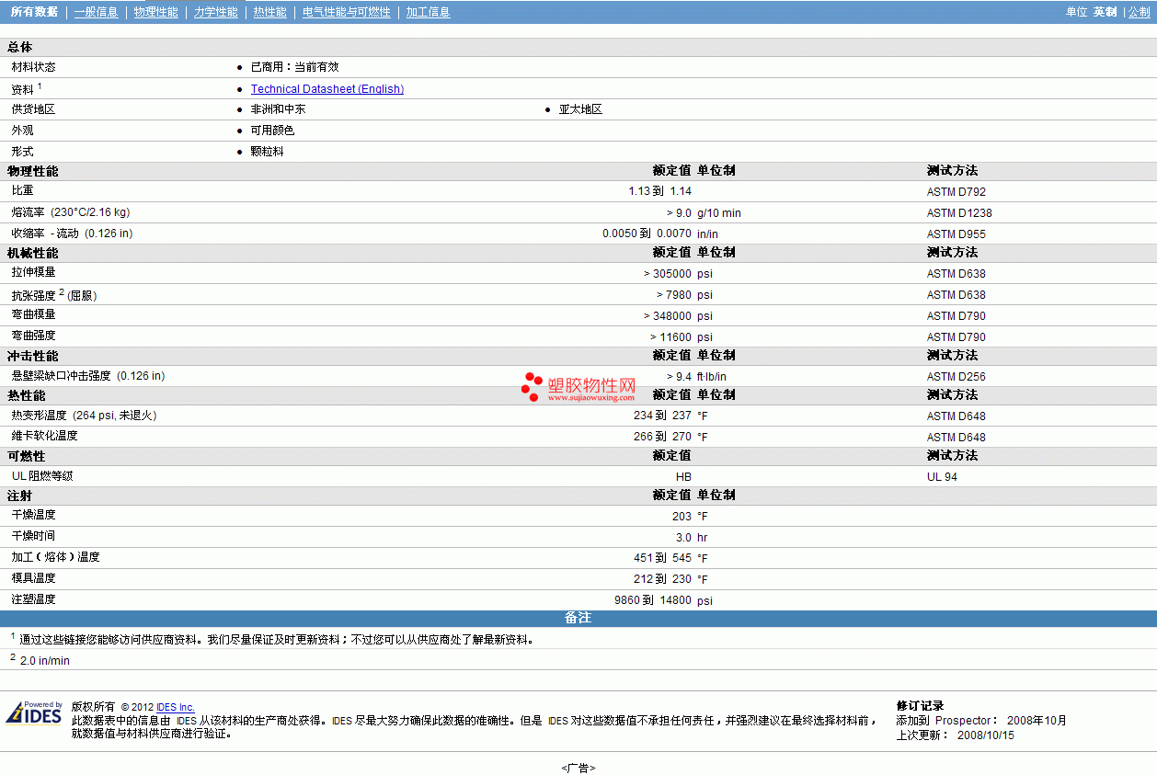Image resolution: width=1157 pixels, height=775 pixels.
Task: Click 干燥温度 label
Action: [33, 515]
